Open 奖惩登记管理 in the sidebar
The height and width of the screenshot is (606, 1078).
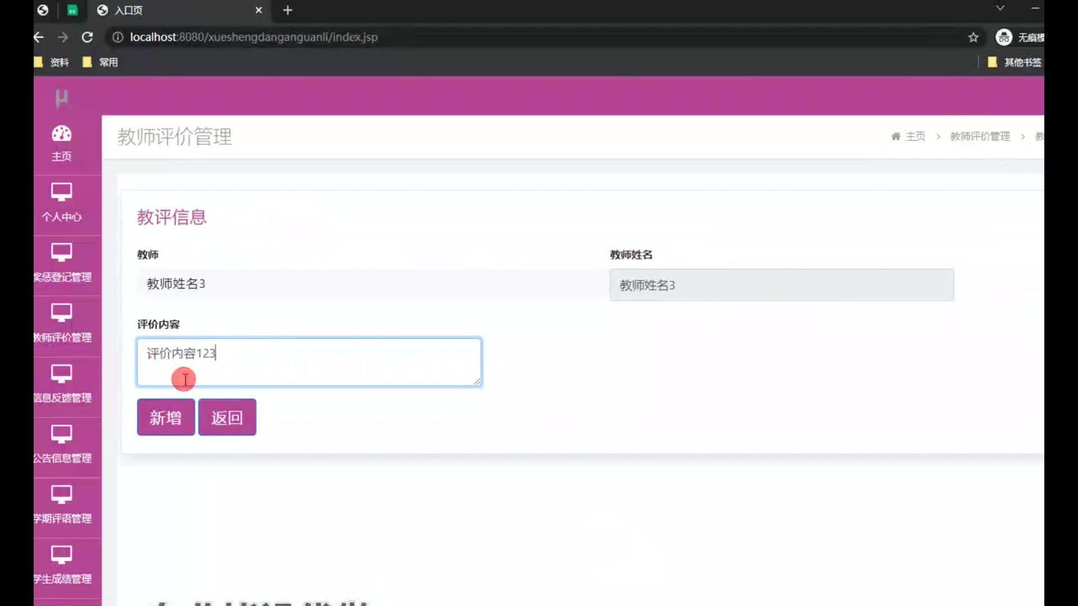pos(62,263)
